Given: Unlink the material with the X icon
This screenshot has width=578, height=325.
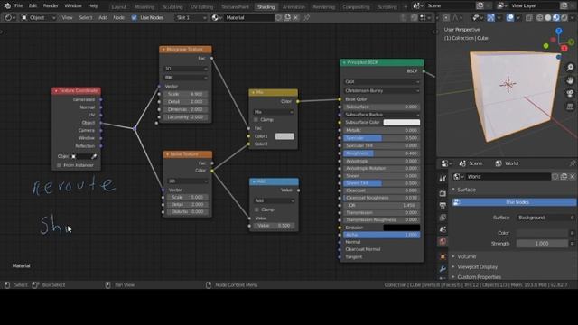Looking at the screenshot, I should click(x=295, y=18).
